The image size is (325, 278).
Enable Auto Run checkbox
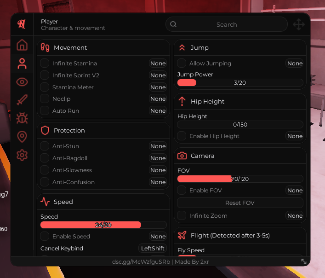pos(45,110)
